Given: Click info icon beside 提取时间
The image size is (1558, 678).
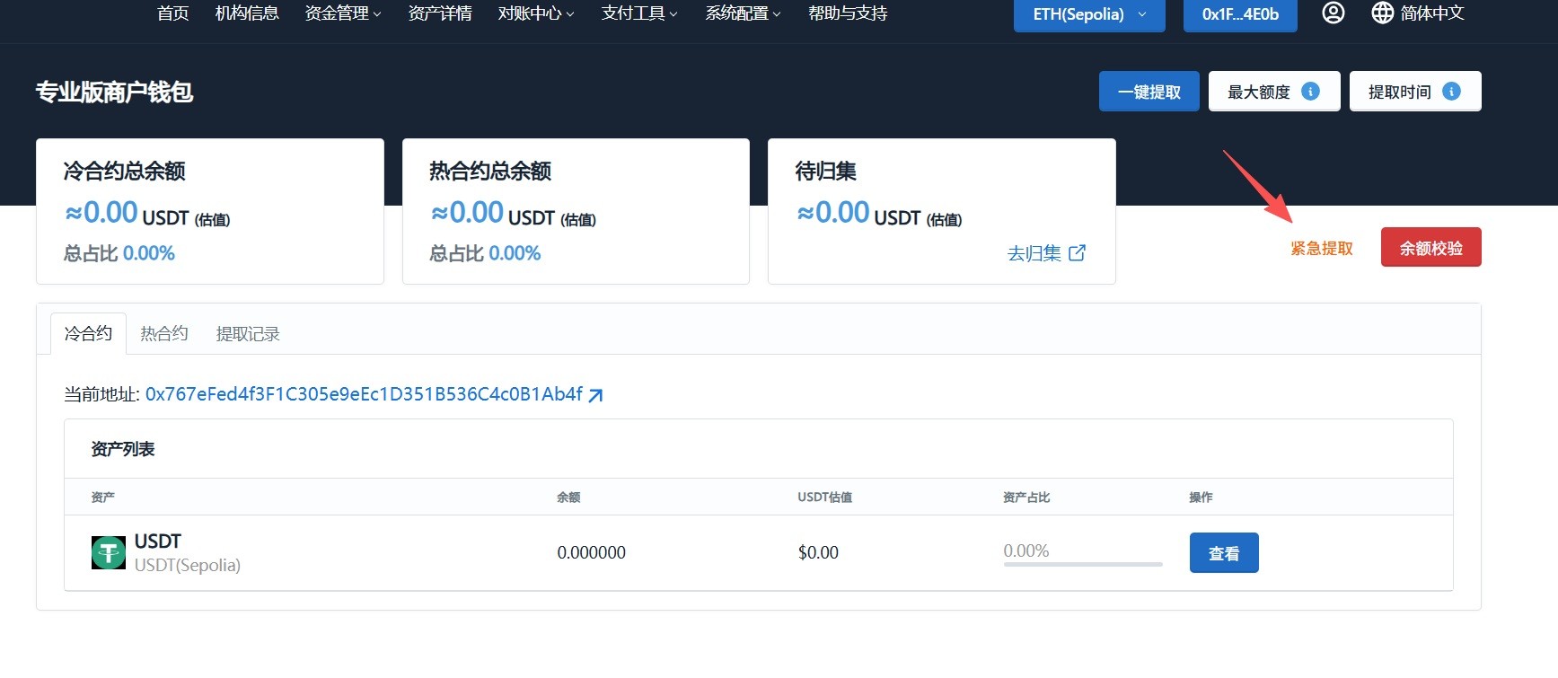Looking at the screenshot, I should (x=1451, y=92).
